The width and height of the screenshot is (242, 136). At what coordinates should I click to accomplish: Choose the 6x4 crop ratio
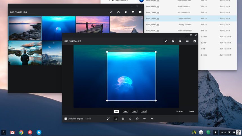pyautogui.click(x=126, y=111)
